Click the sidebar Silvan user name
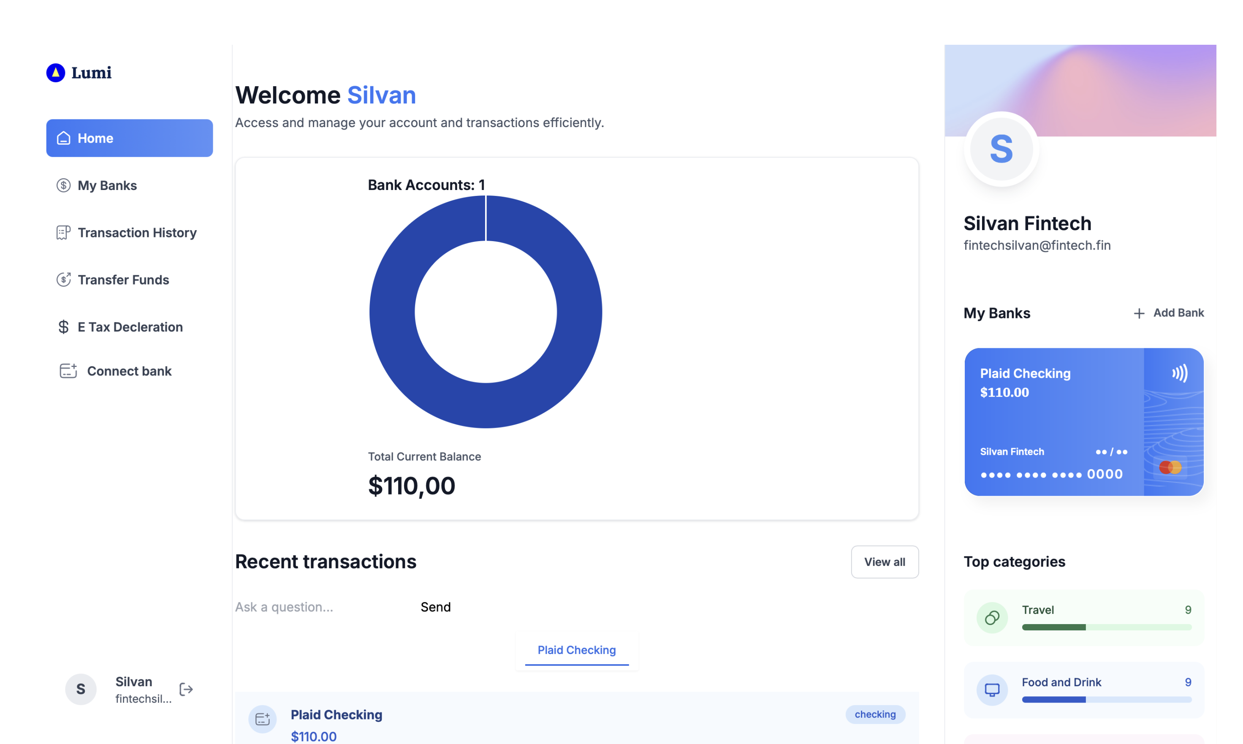 [134, 682]
